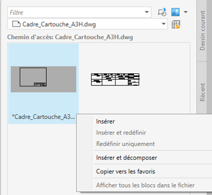Select the title block table thumbnail
212x195 pixels.
115,80
